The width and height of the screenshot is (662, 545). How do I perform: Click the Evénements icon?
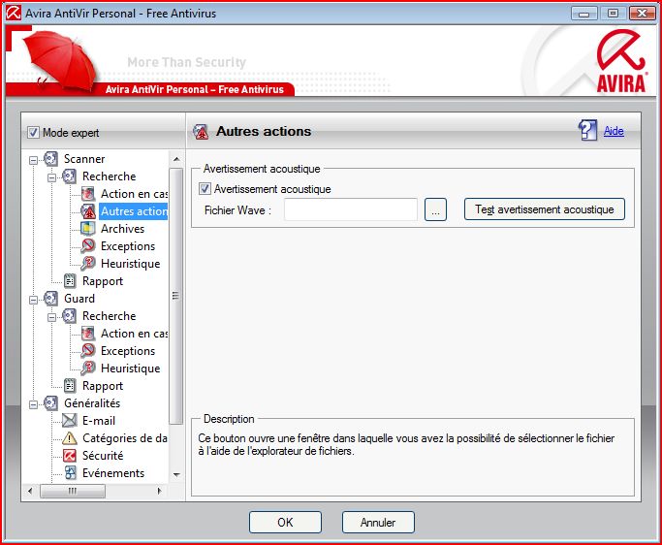pyautogui.click(x=70, y=473)
